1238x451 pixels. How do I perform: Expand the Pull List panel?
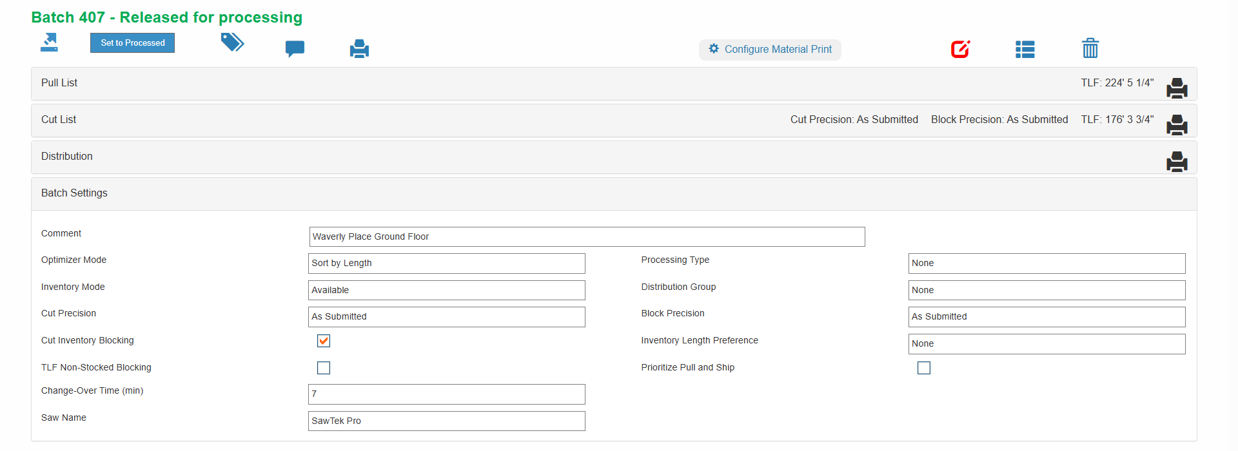point(59,83)
